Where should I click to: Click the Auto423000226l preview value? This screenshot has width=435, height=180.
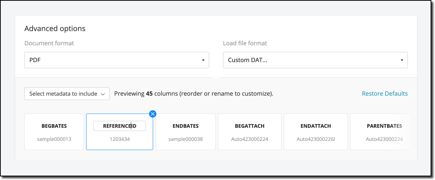tap(316, 139)
